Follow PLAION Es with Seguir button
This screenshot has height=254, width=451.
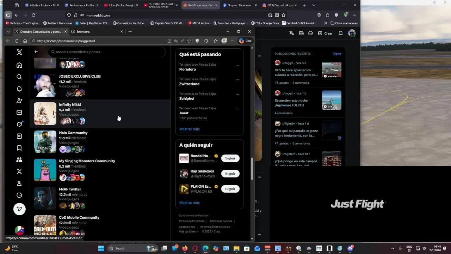tap(230, 189)
